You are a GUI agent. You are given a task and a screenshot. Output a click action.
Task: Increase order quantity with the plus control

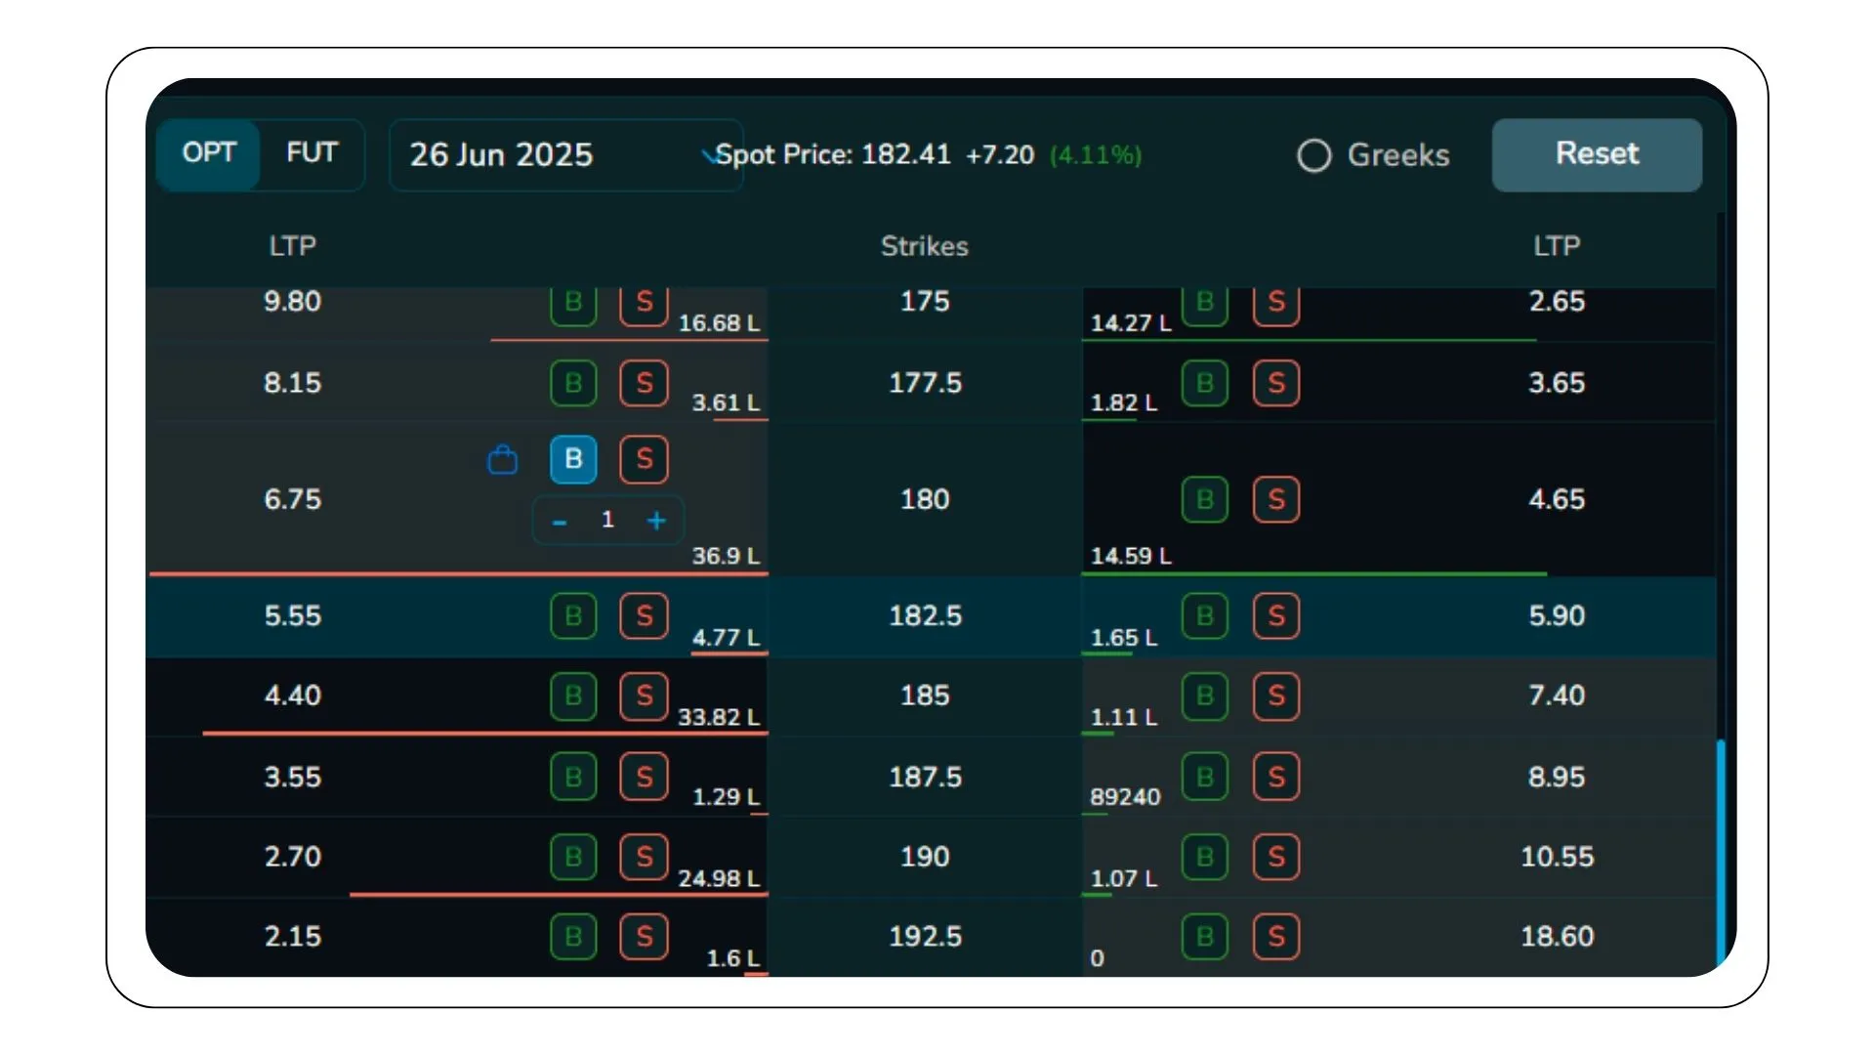656,520
